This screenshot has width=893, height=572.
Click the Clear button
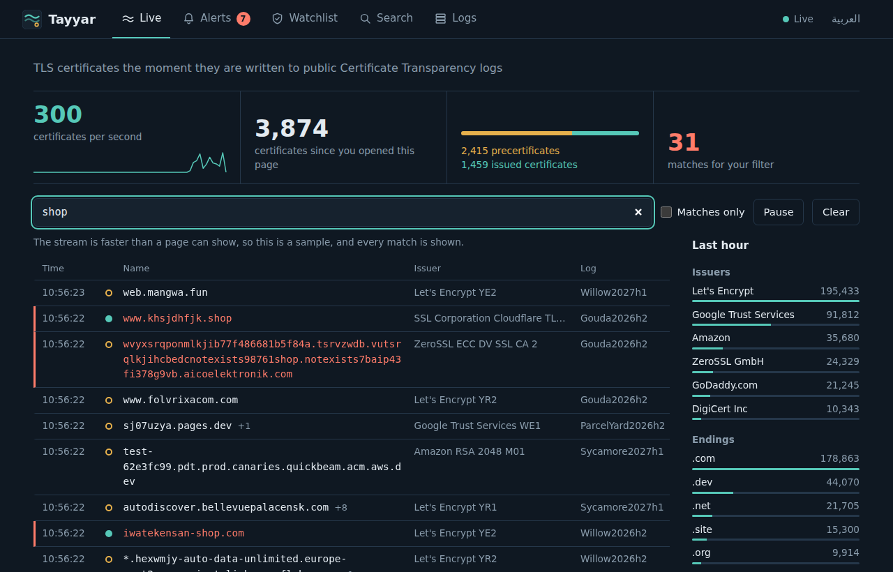click(x=836, y=212)
